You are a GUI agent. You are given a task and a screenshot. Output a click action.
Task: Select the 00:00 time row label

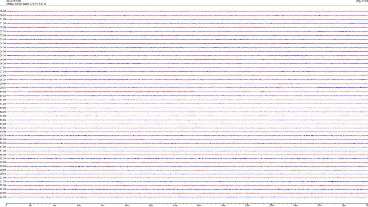3,11
